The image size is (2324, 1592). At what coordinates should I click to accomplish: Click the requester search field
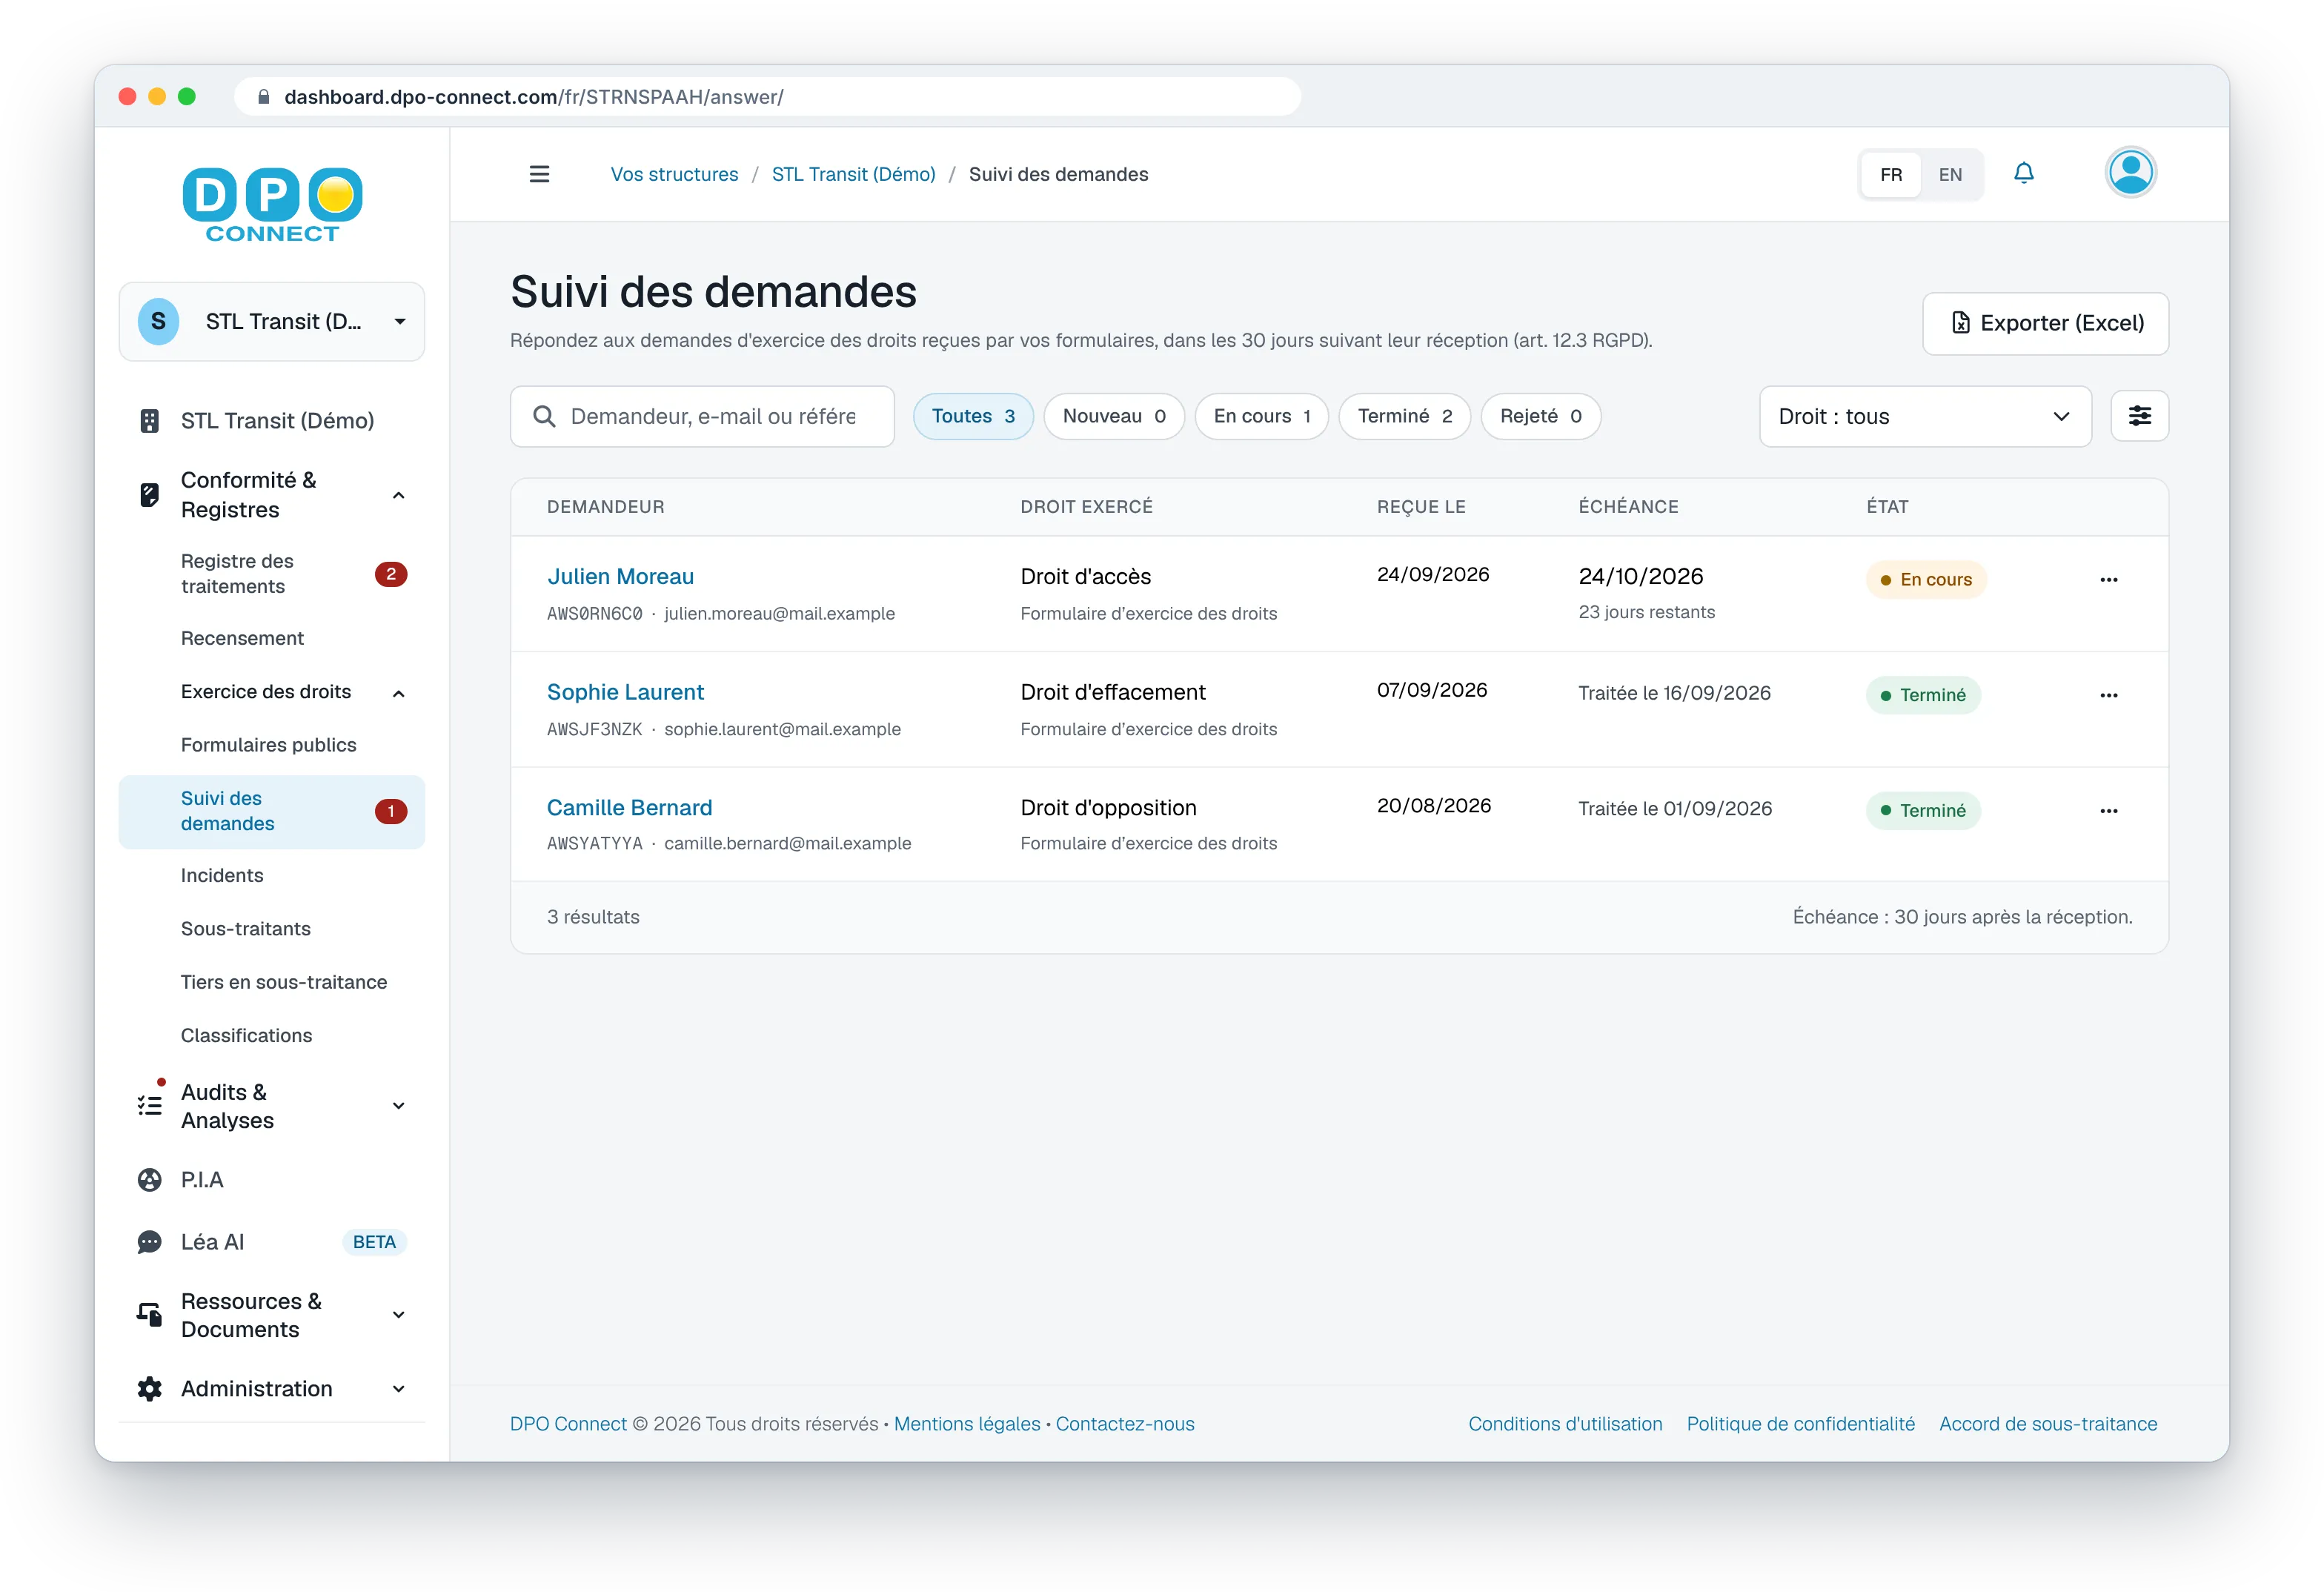pyautogui.click(x=702, y=416)
